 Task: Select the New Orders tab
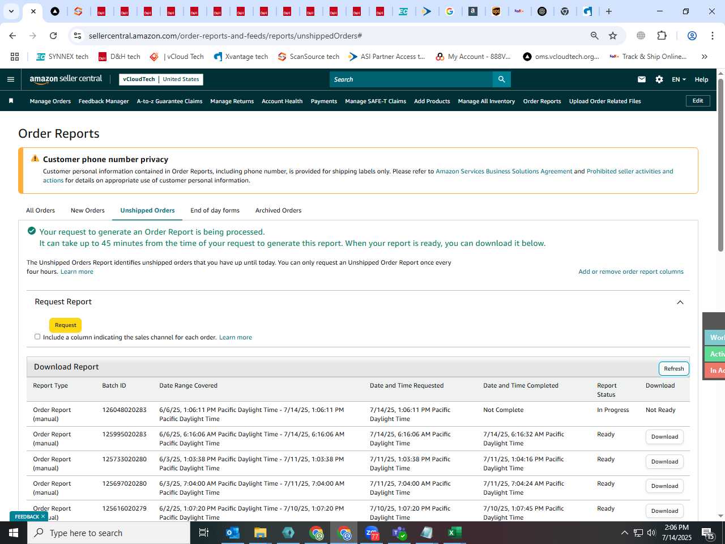click(88, 210)
